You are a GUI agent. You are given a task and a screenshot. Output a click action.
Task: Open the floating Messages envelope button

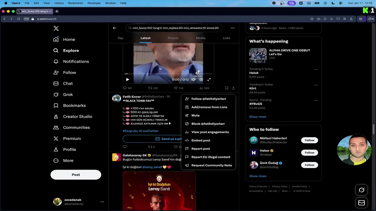[362, 203]
